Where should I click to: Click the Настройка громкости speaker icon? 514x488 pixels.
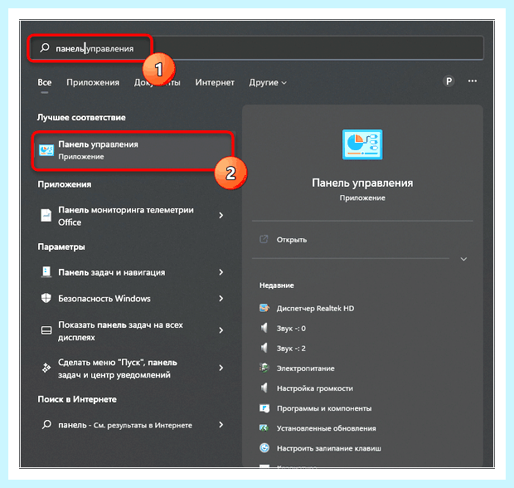click(x=264, y=388)
